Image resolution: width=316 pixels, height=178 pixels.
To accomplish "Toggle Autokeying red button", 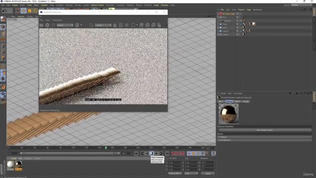I will point(178,154).
